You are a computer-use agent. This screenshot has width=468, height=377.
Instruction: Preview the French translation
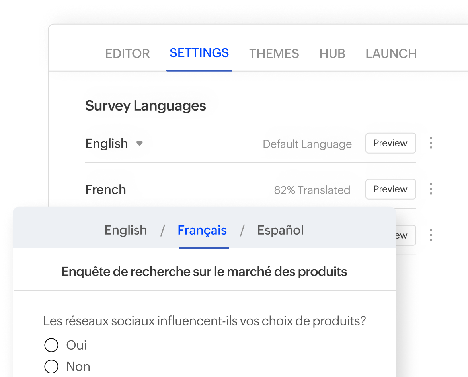pyautogui.click(x=390, y=189)
